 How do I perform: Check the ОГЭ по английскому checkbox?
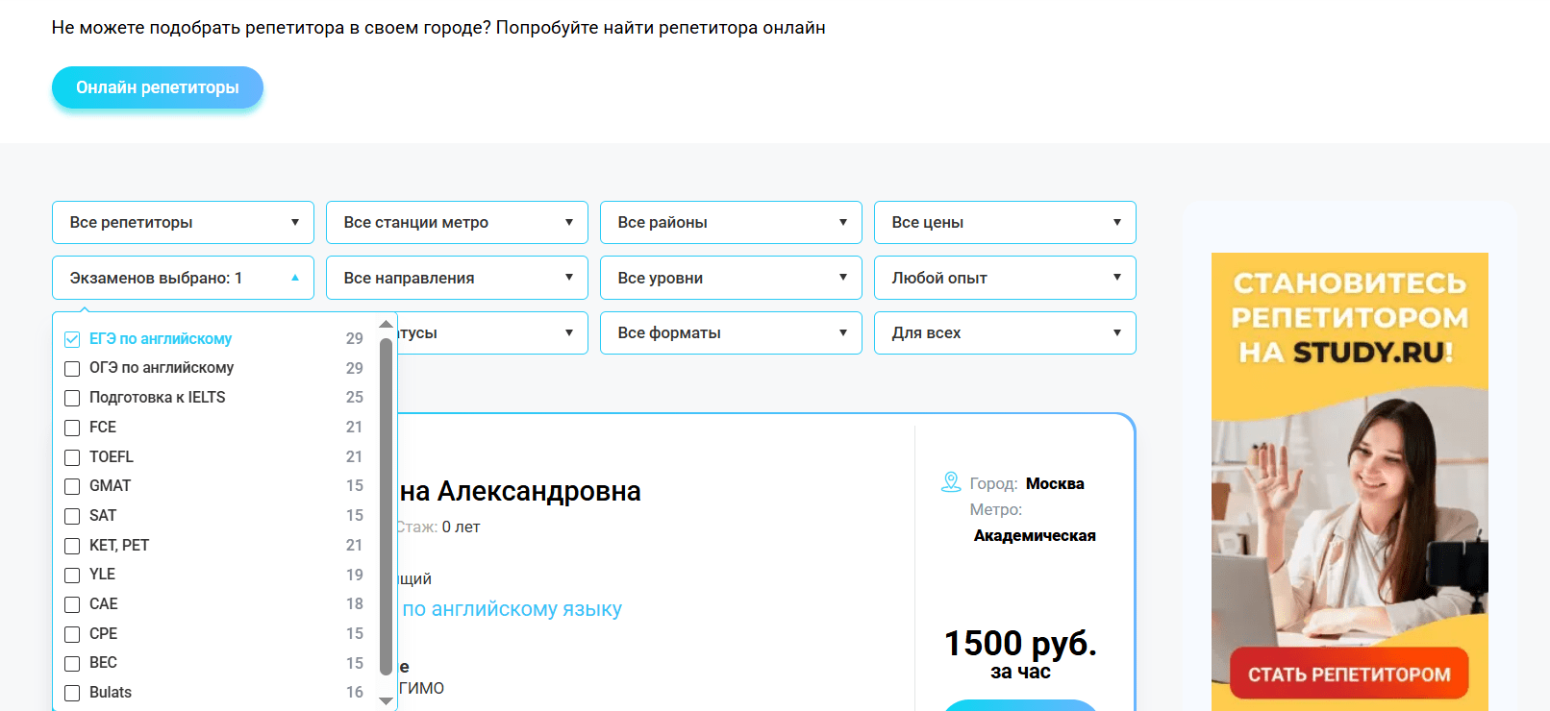coord(72,369)
